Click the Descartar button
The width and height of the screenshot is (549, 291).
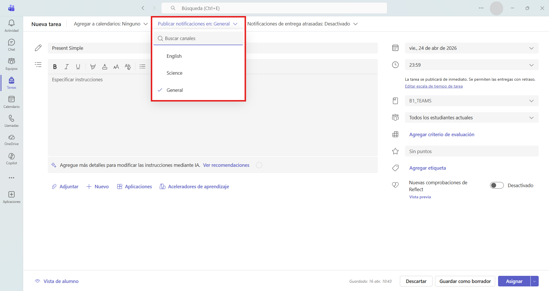416,281
